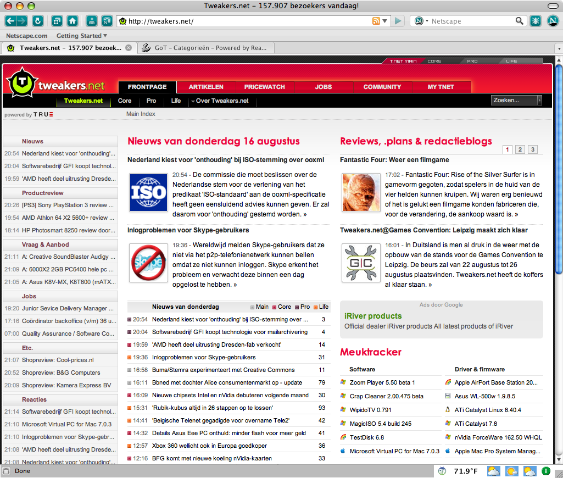The height and width of the screenshot is (478, 563).
Task: Click the Zoeken search submit arrow
Action: (x=539, y=100)
